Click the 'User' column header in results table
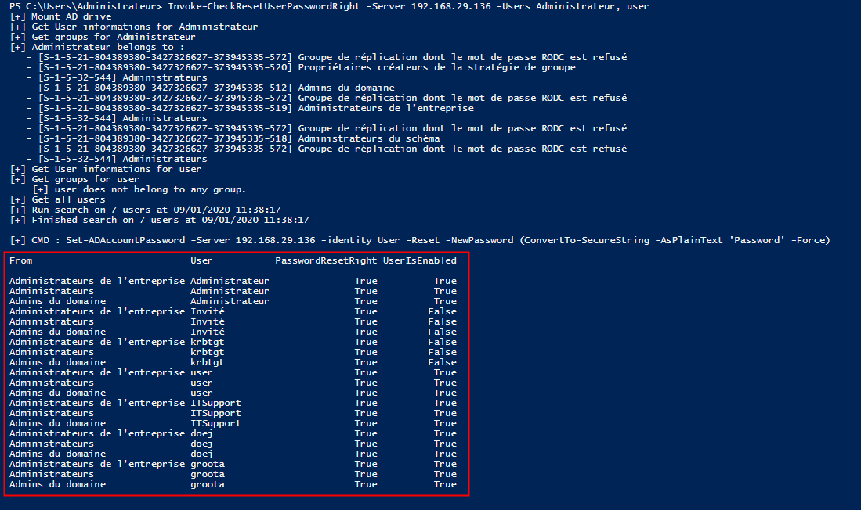The width and height of the screenshot is (861, 510). coord(201,260)
